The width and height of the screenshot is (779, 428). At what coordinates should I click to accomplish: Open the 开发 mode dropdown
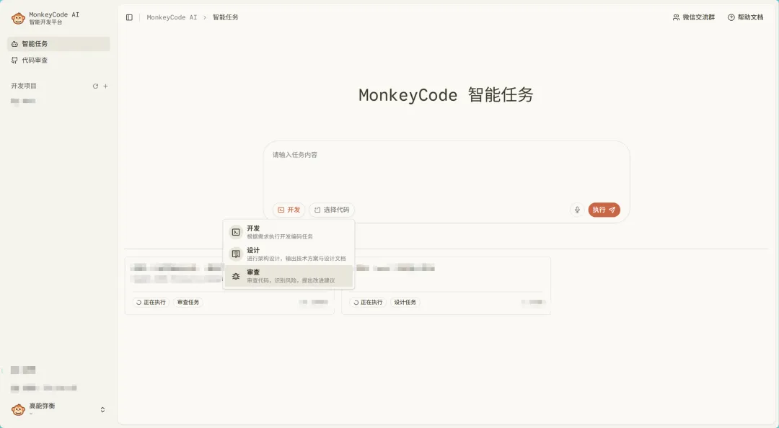click(289, 210)
